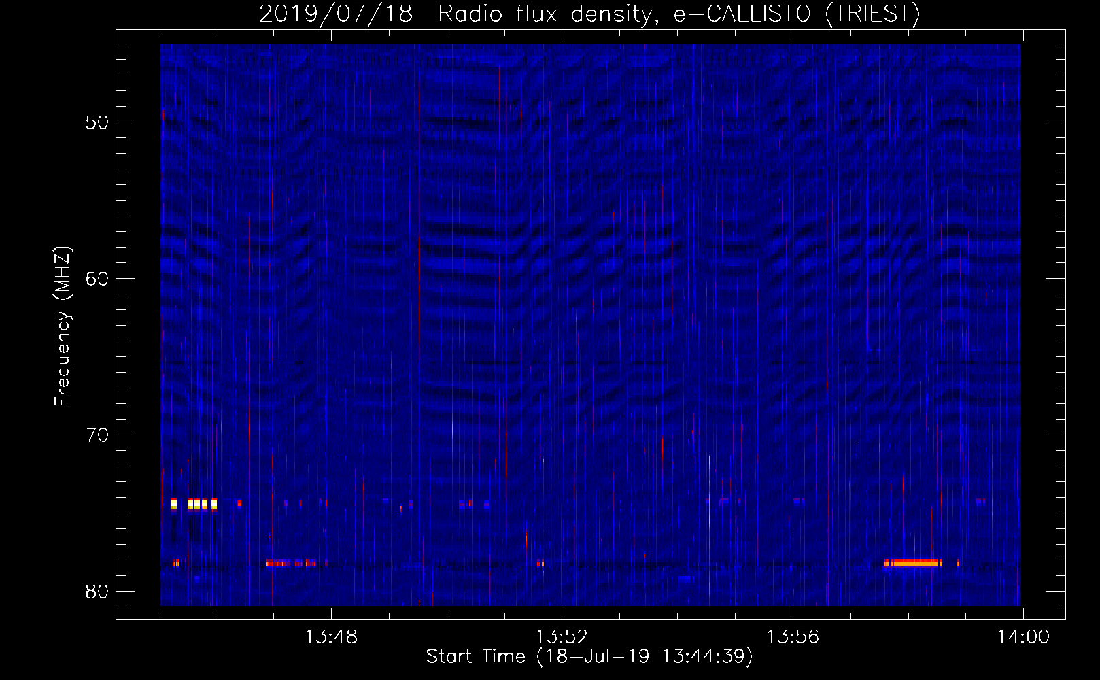Click the 'Start Time (18-Jul-19 13:44:39)' axis label
The height and width of the screenshot is (680, 1100).
pos(589,657)
